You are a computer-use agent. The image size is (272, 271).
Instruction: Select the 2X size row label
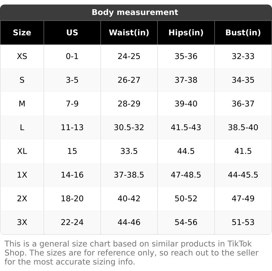(x=22, y=199)
